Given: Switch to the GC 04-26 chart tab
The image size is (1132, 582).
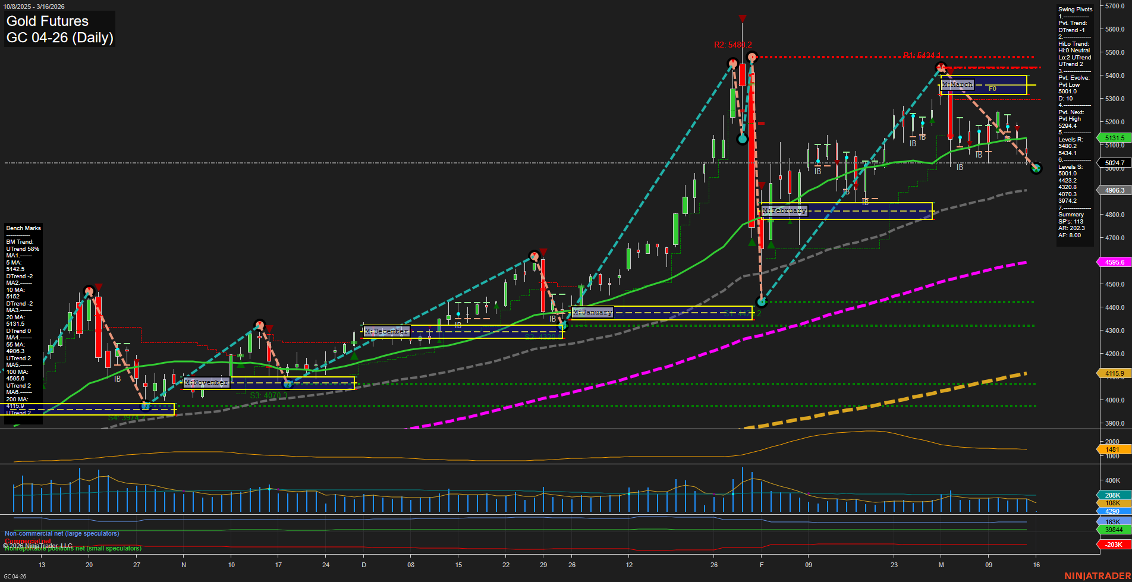Looking at the screenshot, I should click(15, 575).
